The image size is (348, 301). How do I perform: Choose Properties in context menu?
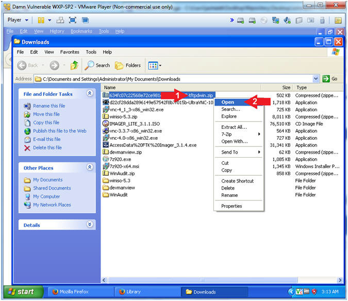[x=239, y=206]
